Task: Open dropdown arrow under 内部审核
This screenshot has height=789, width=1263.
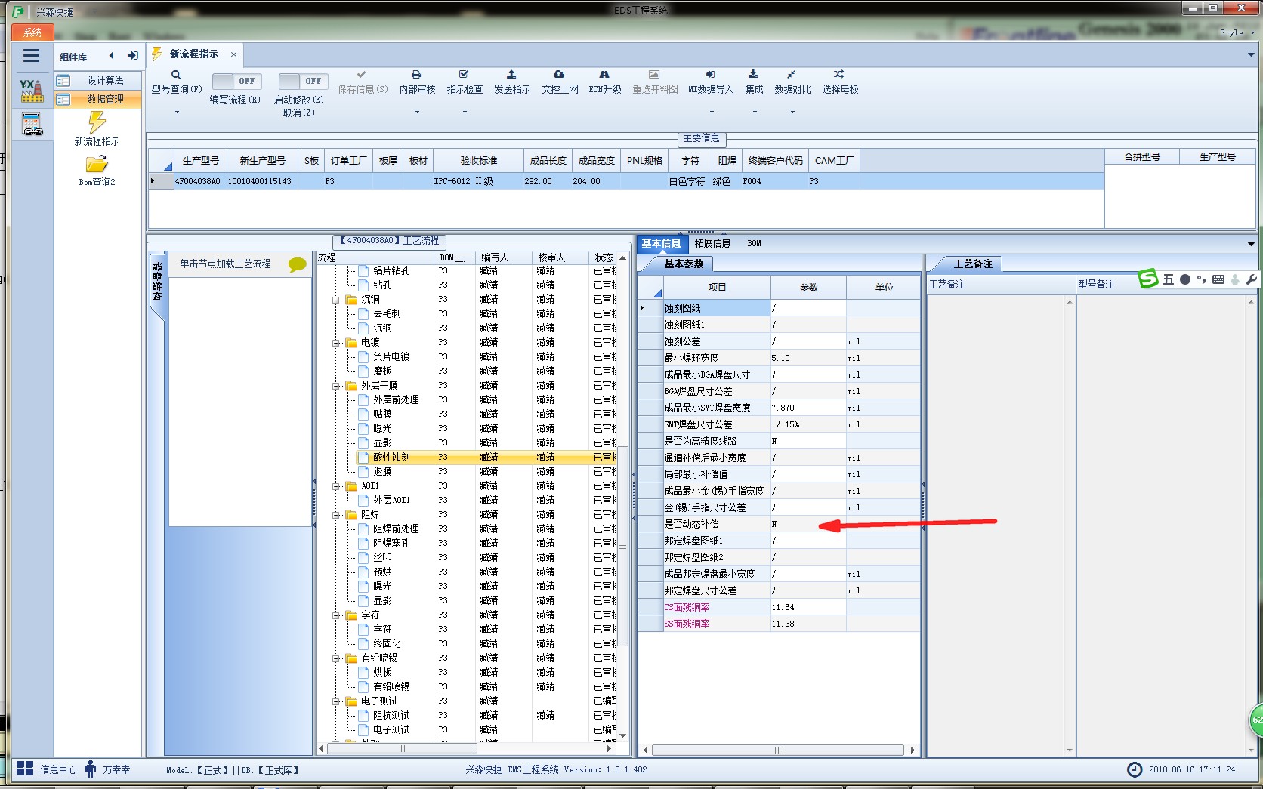Action: pos(417,112)
